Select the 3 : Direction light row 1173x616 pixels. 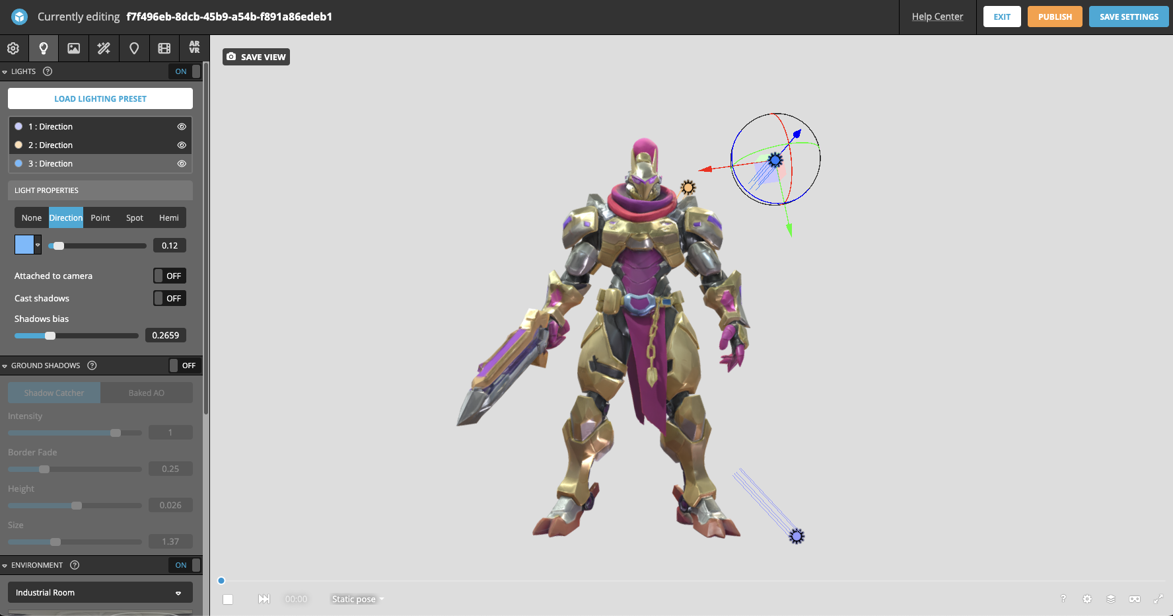(100, 163)
